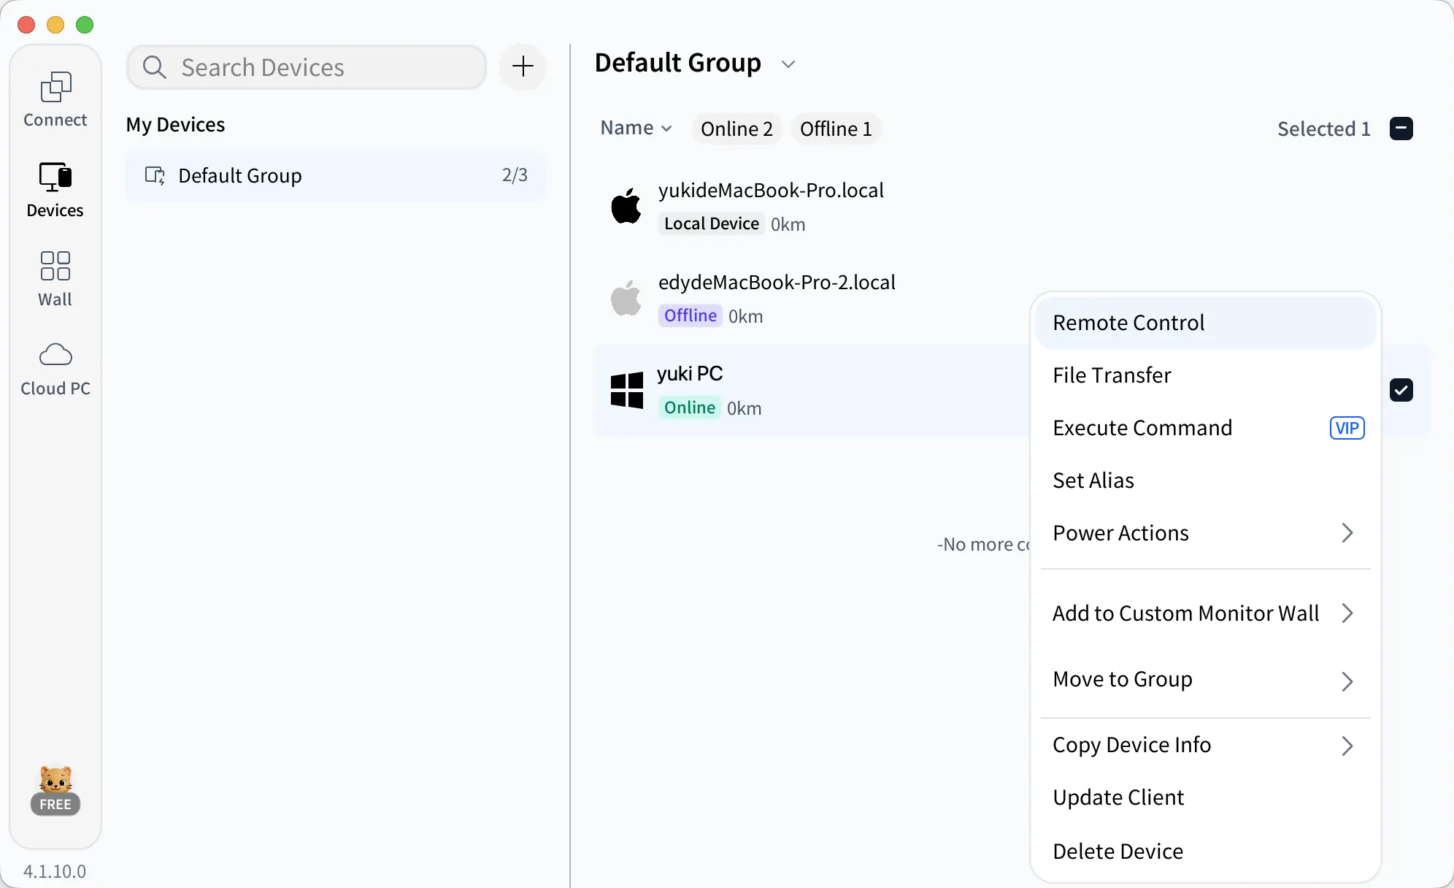Click the My Devices heading
Screen dimensions: 1454x888
[175, 125]
